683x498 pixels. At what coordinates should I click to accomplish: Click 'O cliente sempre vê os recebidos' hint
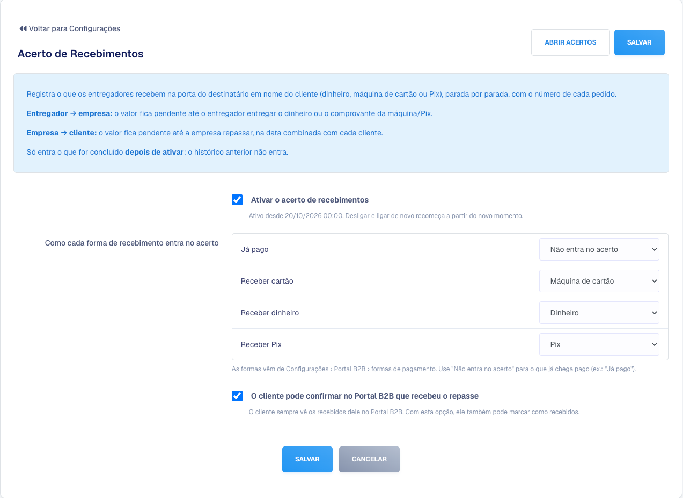(414, 412)
